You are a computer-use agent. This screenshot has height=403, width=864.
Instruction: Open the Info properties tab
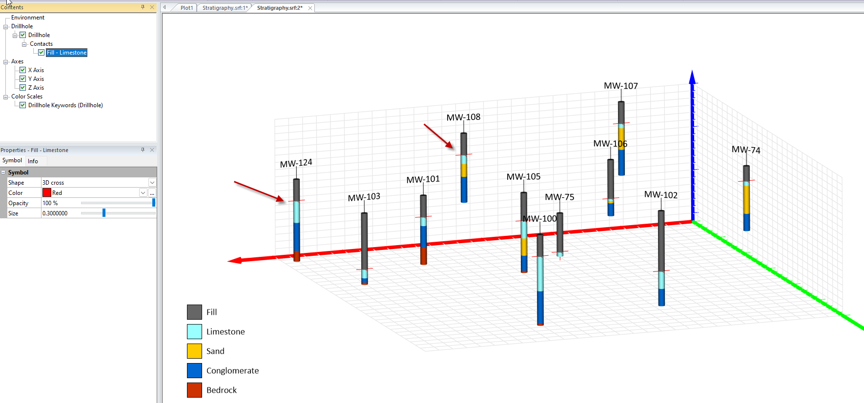click(x=33, y=161)
